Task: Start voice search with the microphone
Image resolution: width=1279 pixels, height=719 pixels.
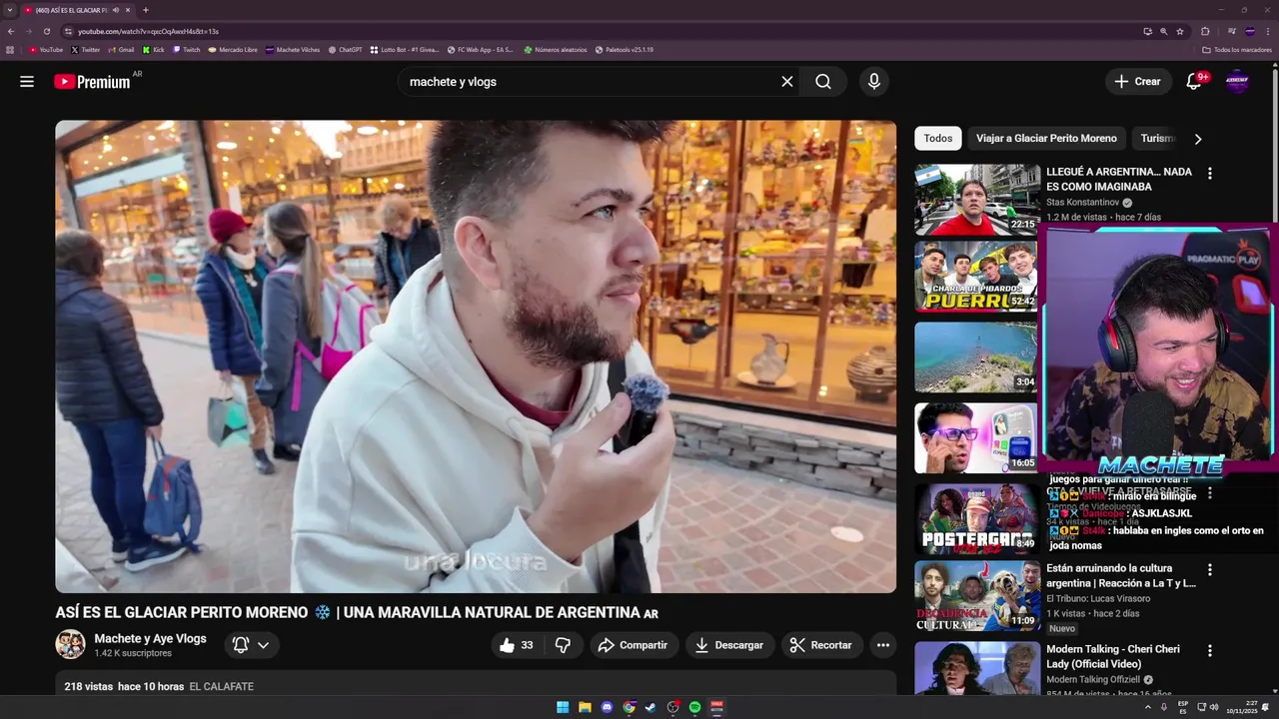Action: 874,82
